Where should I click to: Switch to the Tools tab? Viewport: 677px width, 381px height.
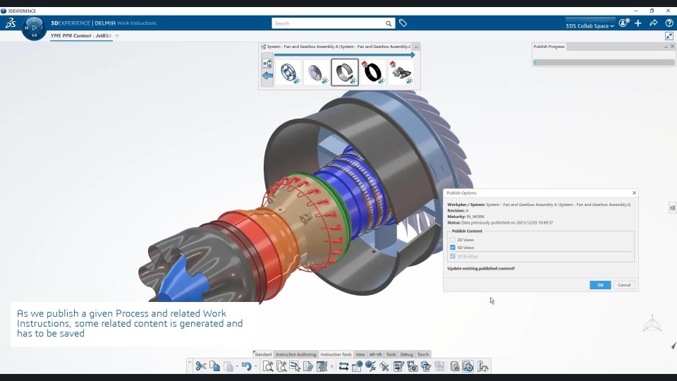[391, 354]
